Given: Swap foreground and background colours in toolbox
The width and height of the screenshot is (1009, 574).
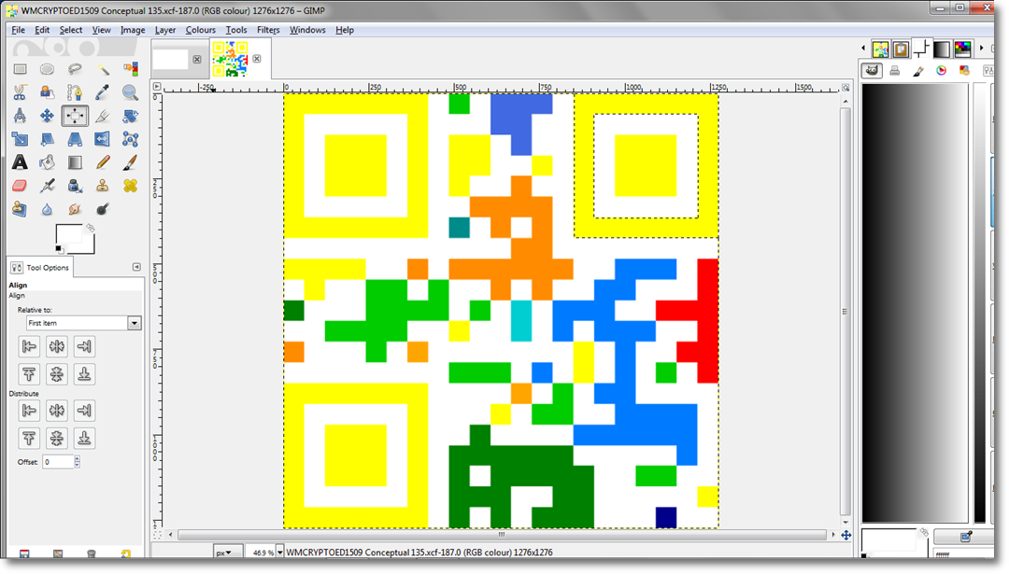Looking at the screenshot, I should 90,228.
